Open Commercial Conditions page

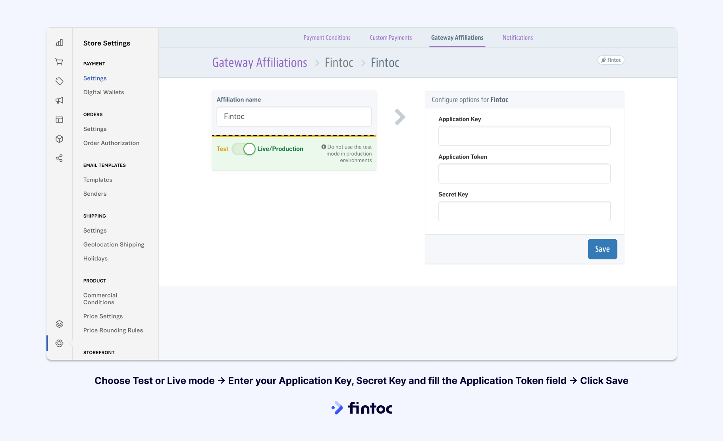100,299
